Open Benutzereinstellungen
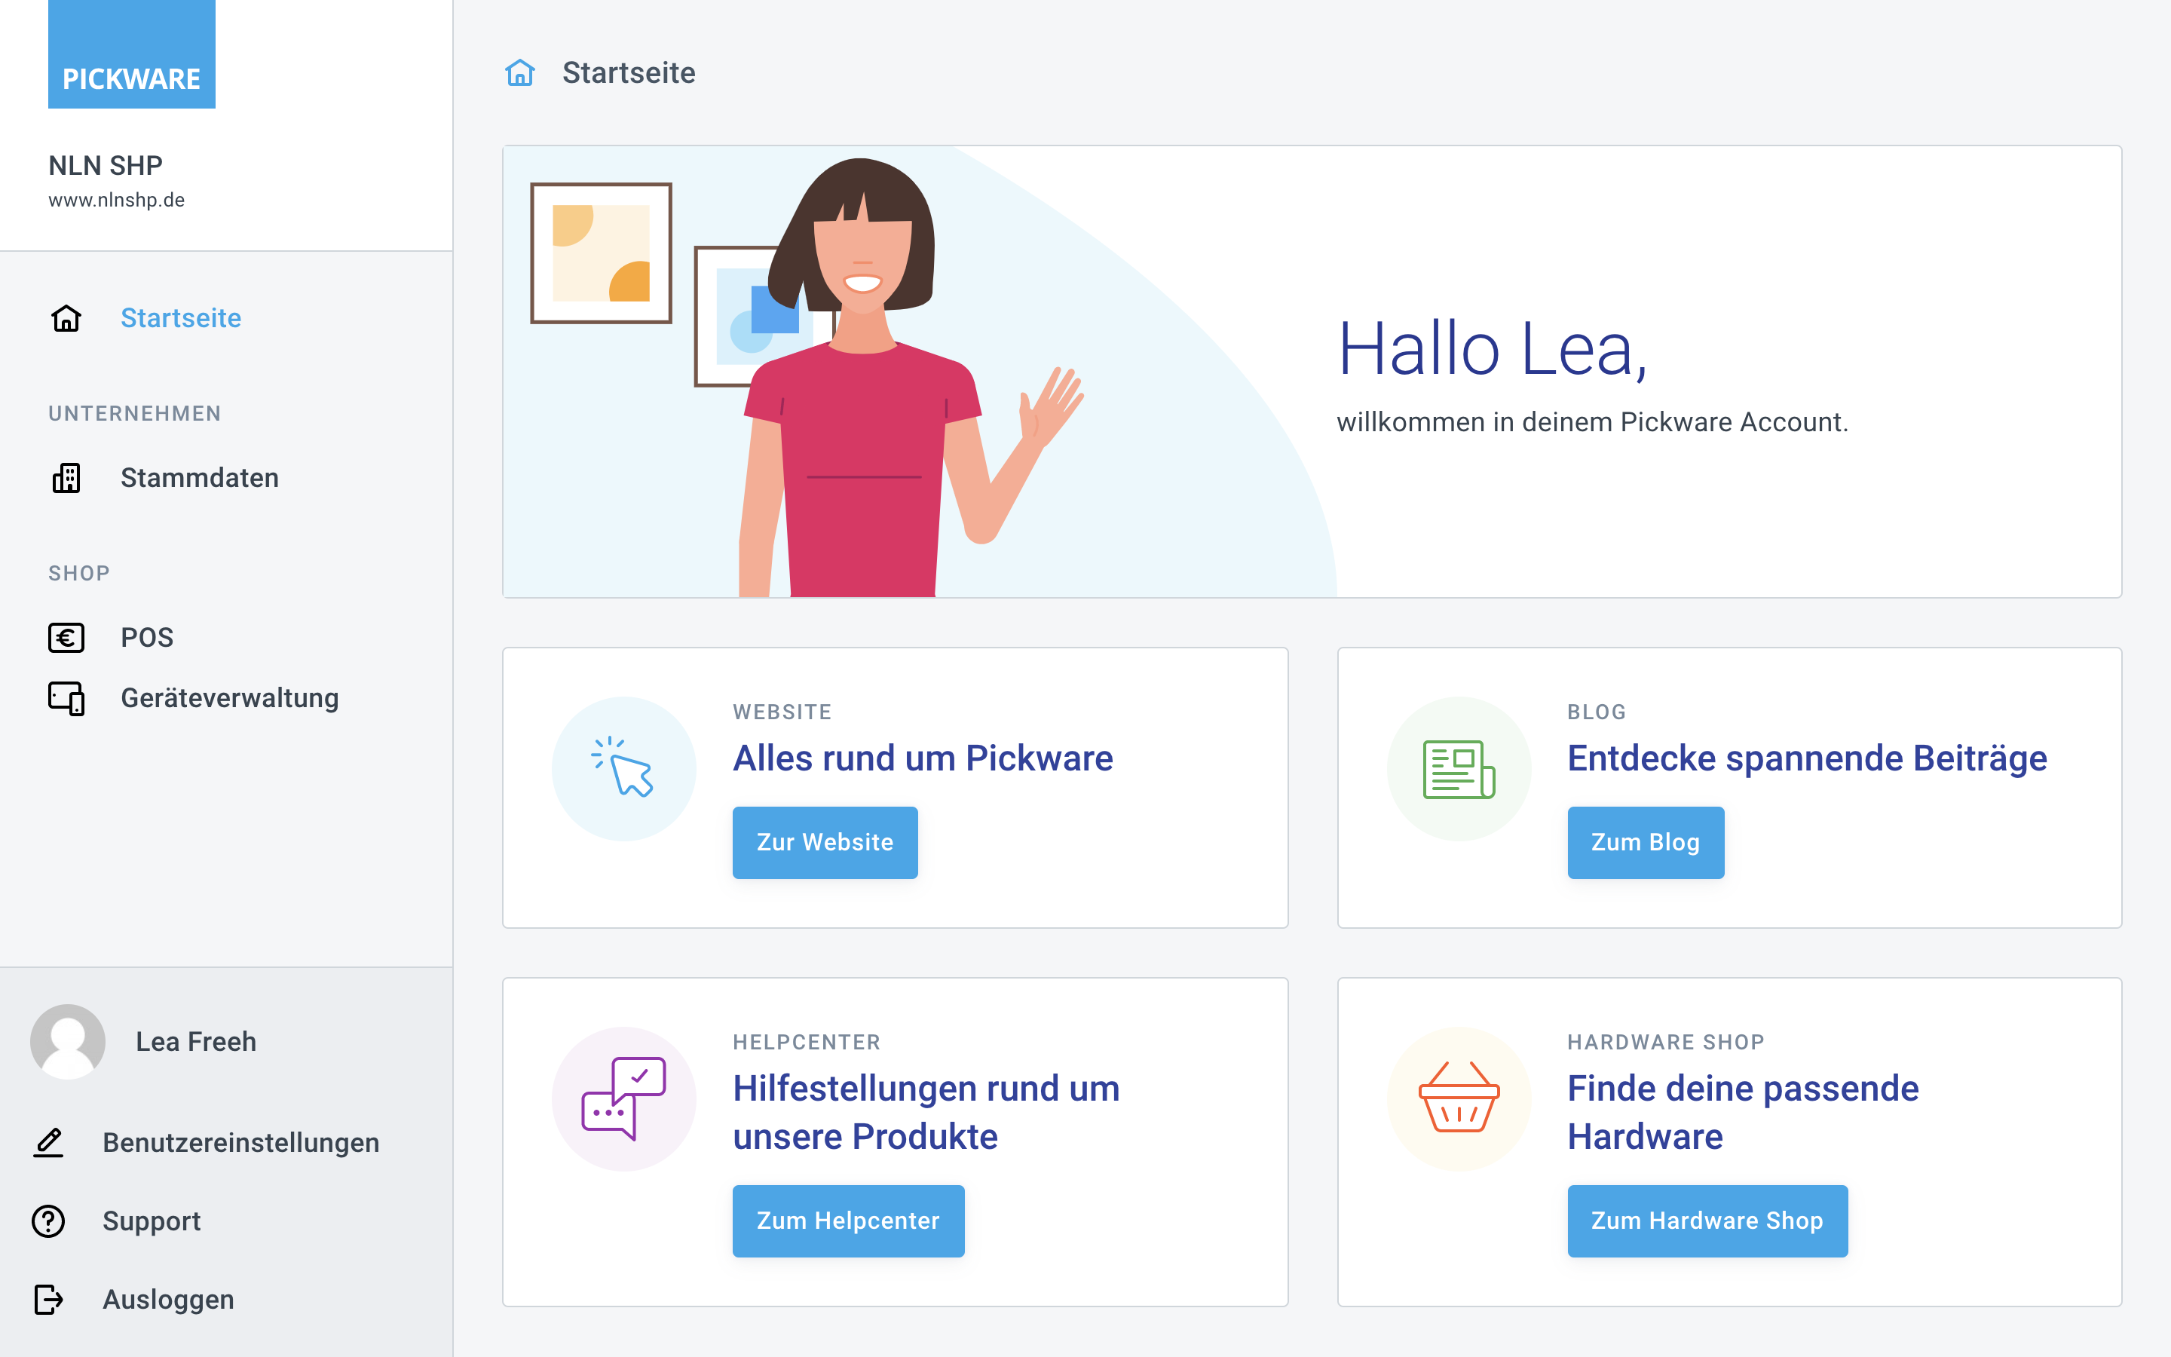2171x1357 pixels. coord(240,1142)
